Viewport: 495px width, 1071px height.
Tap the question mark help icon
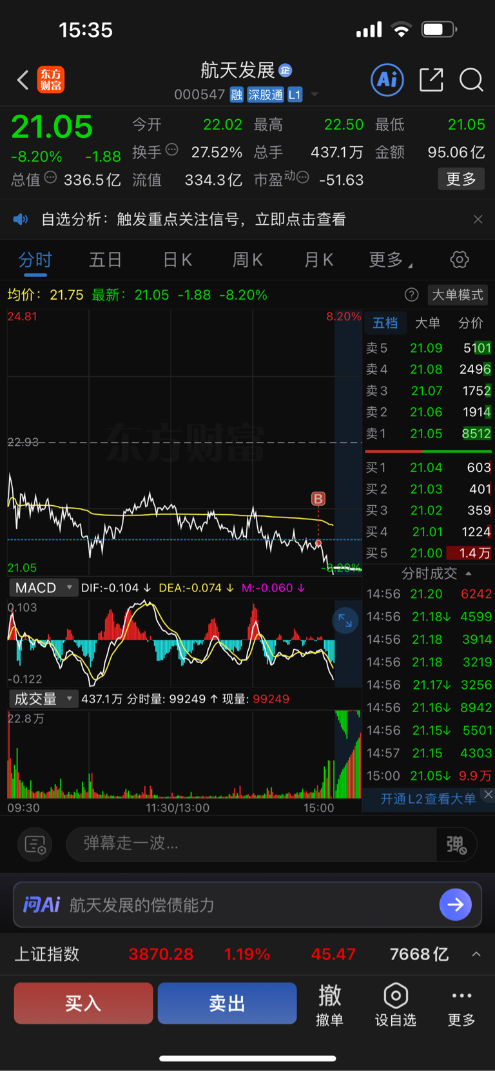point(411,295)
